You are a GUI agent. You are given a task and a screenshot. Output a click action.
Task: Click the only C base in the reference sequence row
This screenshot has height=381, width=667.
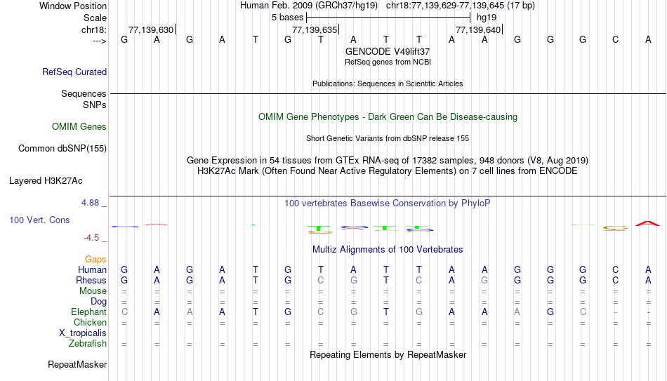tap(615, 39)
